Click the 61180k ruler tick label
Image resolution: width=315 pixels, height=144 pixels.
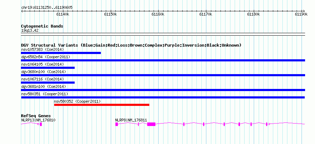pyautogui.click(x=253, y=14)
